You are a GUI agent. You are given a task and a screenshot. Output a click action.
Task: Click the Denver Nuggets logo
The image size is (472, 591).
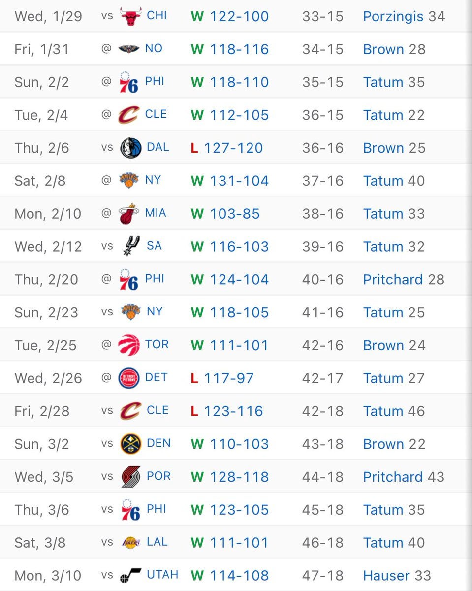pyautogui.click(x=130, y=444)
